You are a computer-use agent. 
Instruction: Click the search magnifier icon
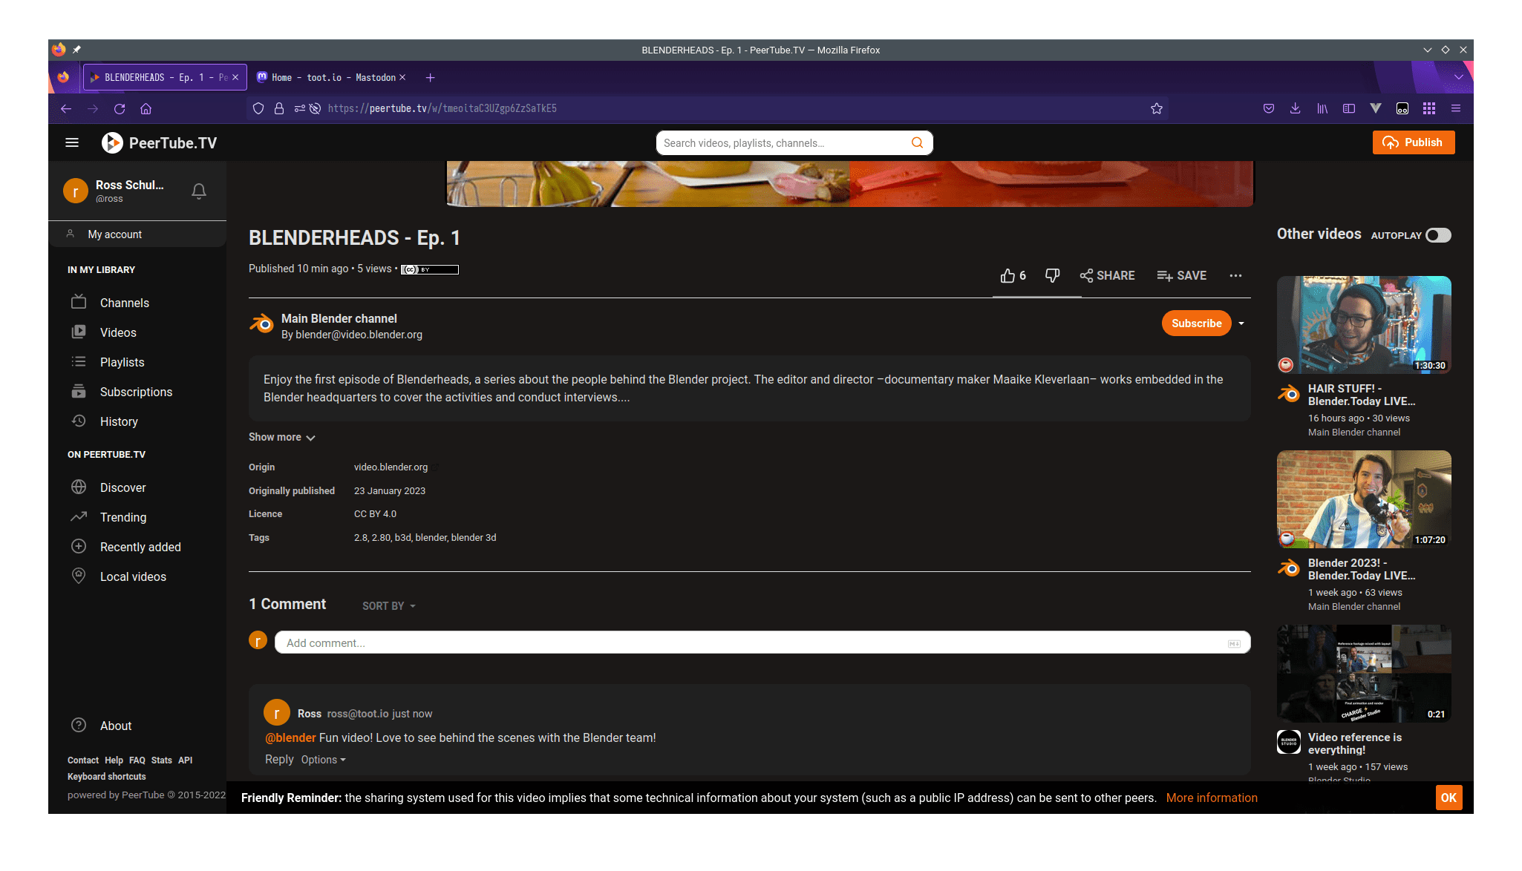tap(917, 142)
